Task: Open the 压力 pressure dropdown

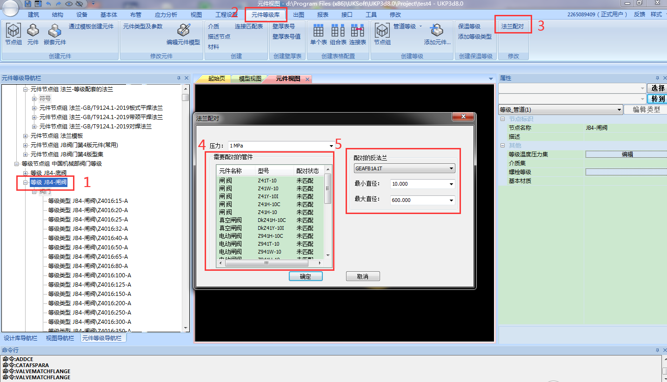Action: pos(332,146)
